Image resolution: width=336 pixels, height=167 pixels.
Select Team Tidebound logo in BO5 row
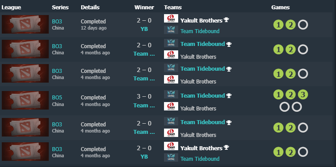click(x=171, y=95)
